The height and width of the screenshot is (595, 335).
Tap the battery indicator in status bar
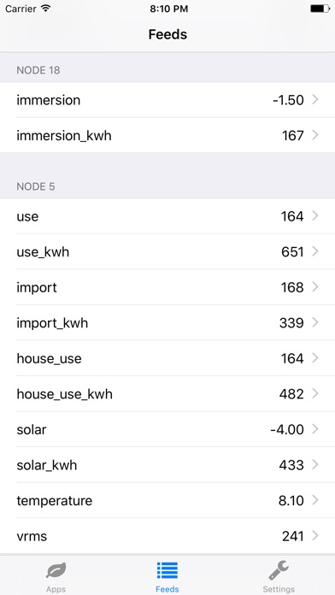(320, 9)
